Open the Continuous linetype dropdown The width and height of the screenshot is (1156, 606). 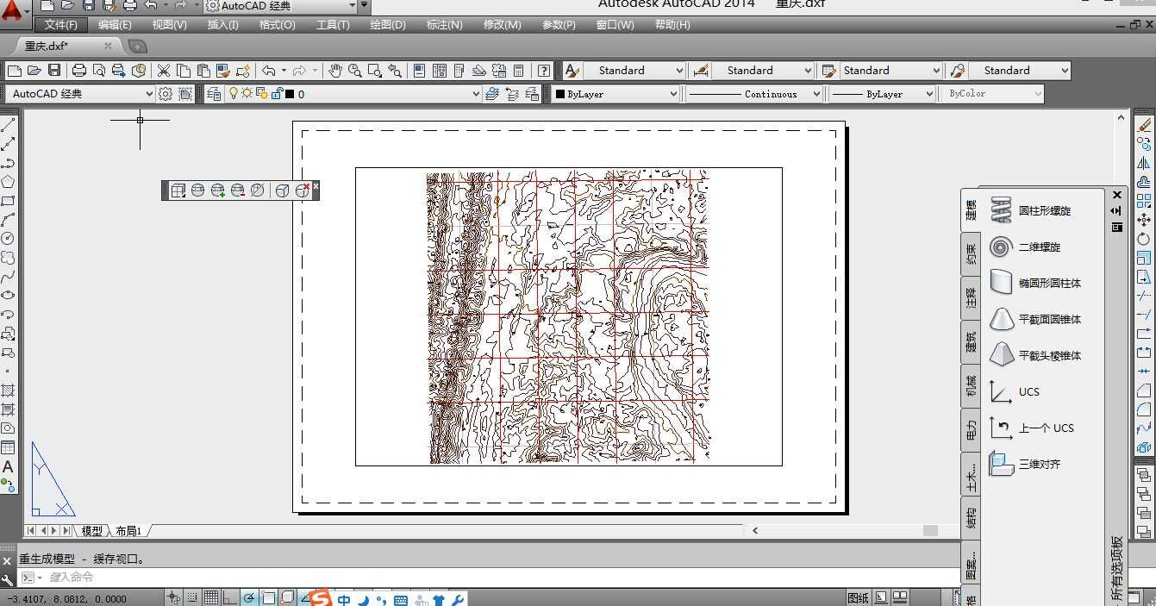pos(754,94)
